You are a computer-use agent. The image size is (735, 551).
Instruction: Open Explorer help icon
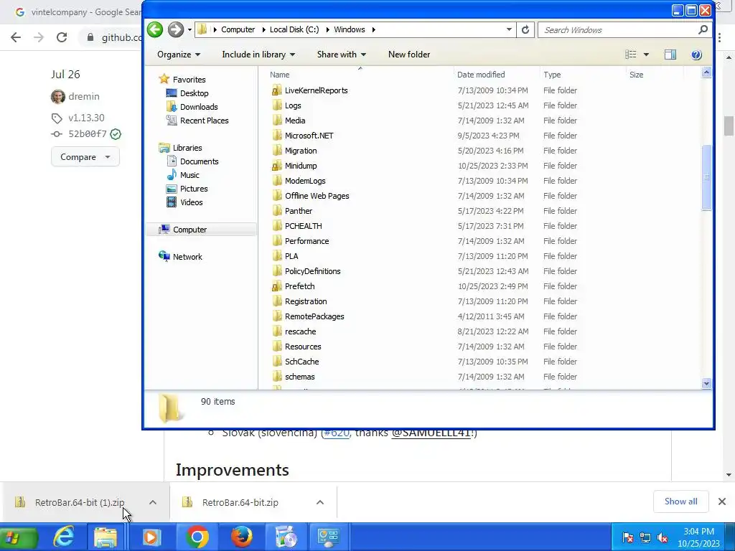(696, 55)
